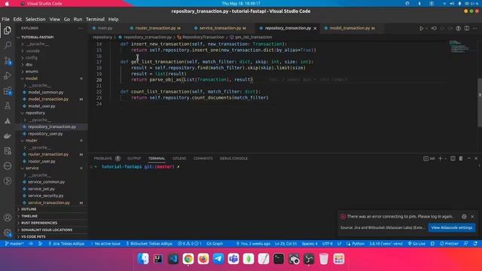
Task: Maximize the panel with up chevron
Action: coord(468,159)
